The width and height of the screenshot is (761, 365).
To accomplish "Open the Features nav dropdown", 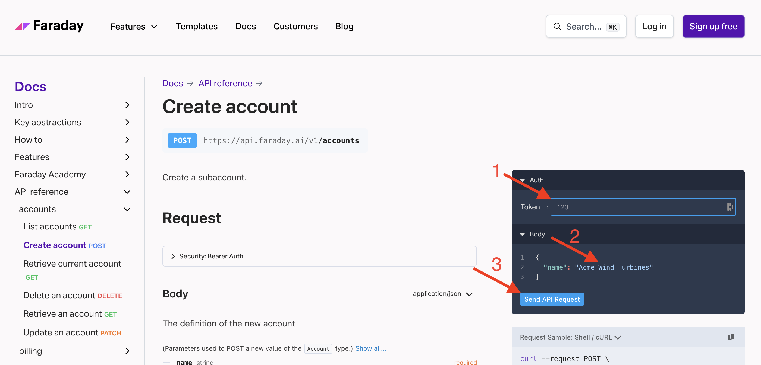I will coord(134,27).
